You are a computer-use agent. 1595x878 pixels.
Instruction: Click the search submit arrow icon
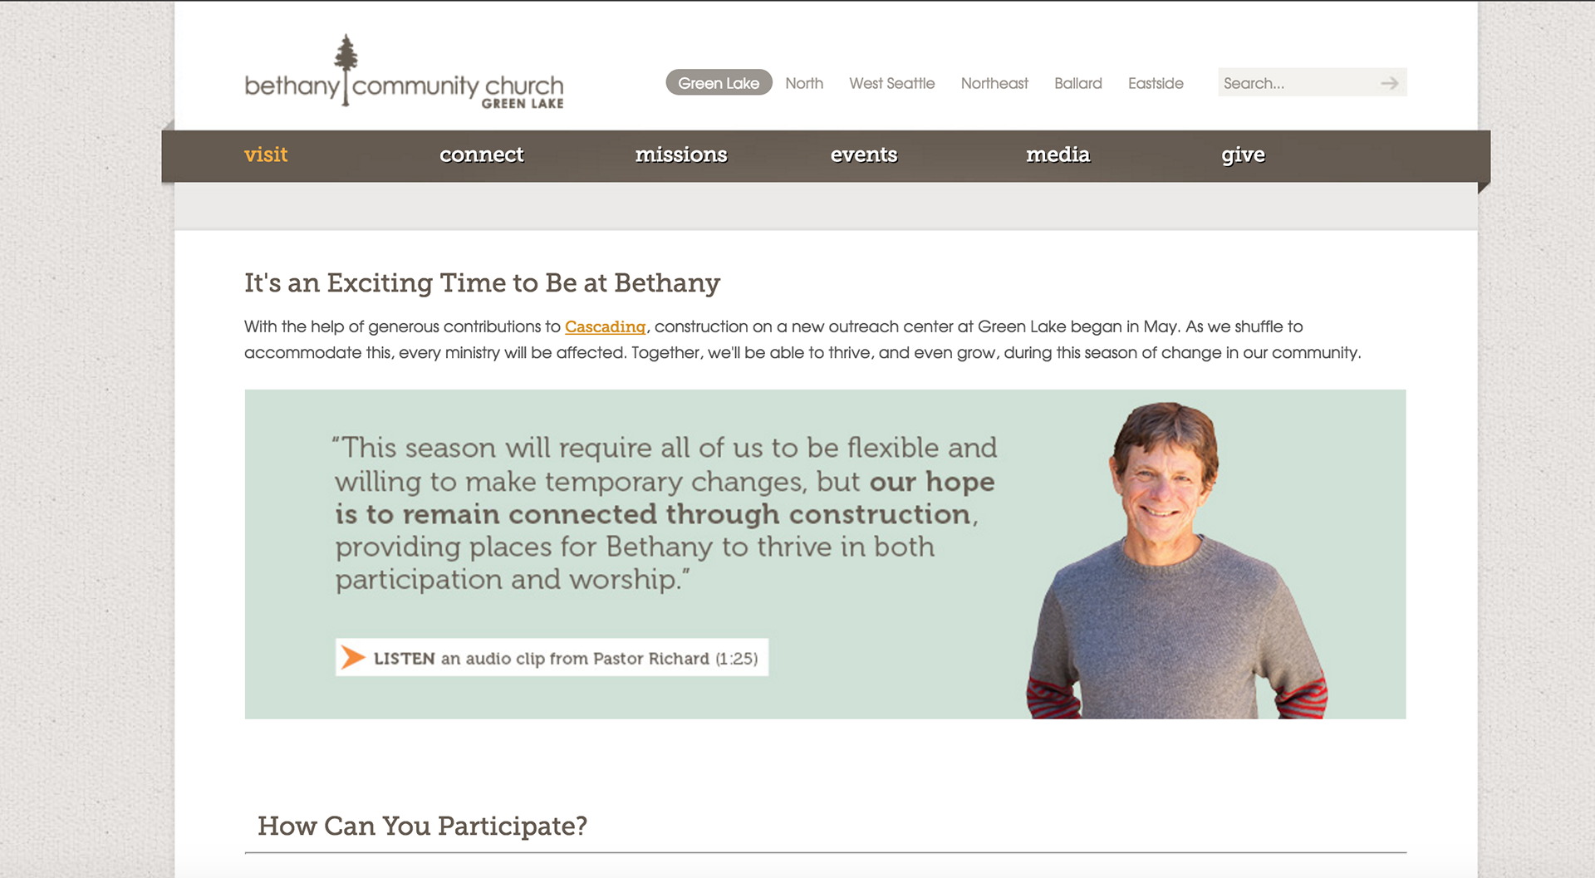point(1389,83)
